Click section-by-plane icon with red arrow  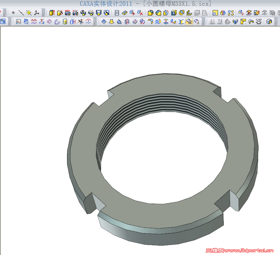[257, 13]
